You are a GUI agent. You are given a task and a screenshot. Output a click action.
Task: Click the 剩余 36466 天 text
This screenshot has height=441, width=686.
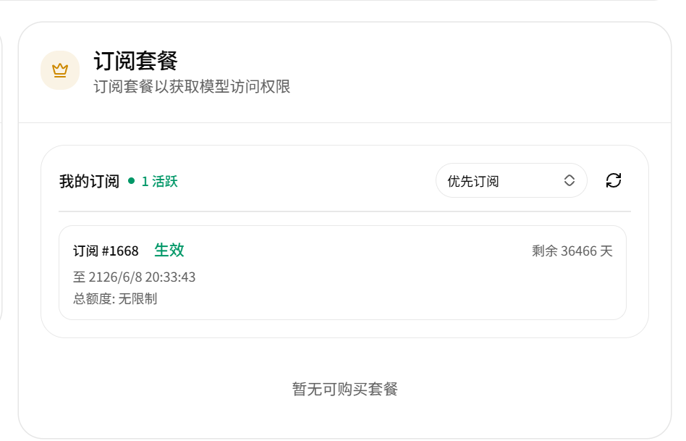(572, 251)
